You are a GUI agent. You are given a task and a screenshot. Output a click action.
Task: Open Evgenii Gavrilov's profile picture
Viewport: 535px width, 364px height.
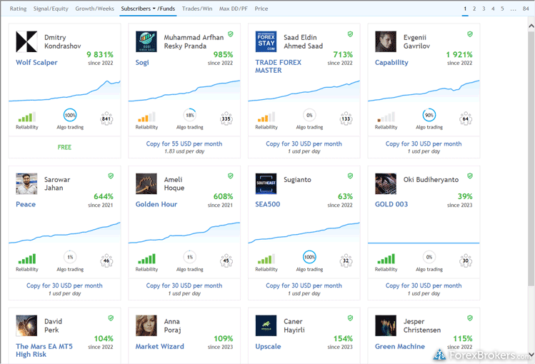click(386, 41)
